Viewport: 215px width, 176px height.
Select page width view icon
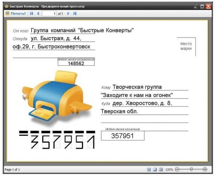point(155,170)
